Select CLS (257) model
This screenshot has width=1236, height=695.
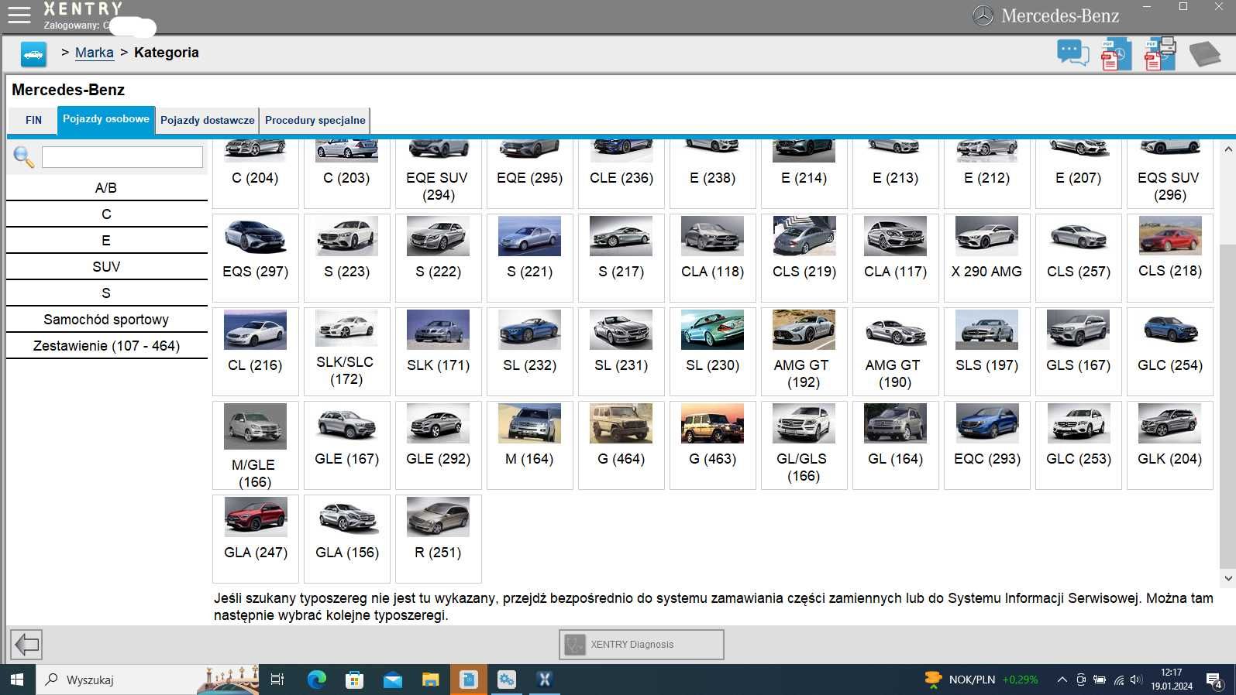click(x=1079, y=258)
